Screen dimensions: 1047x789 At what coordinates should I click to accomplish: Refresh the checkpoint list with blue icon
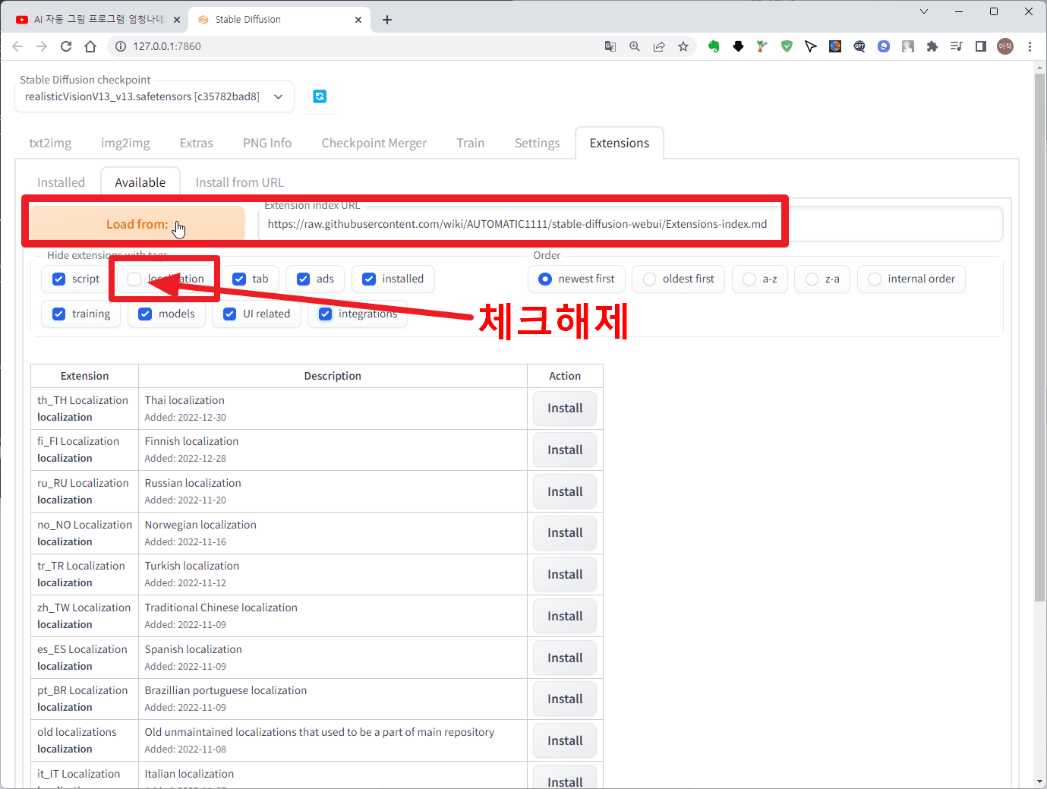pyautogui.click(x=320, y=96)
